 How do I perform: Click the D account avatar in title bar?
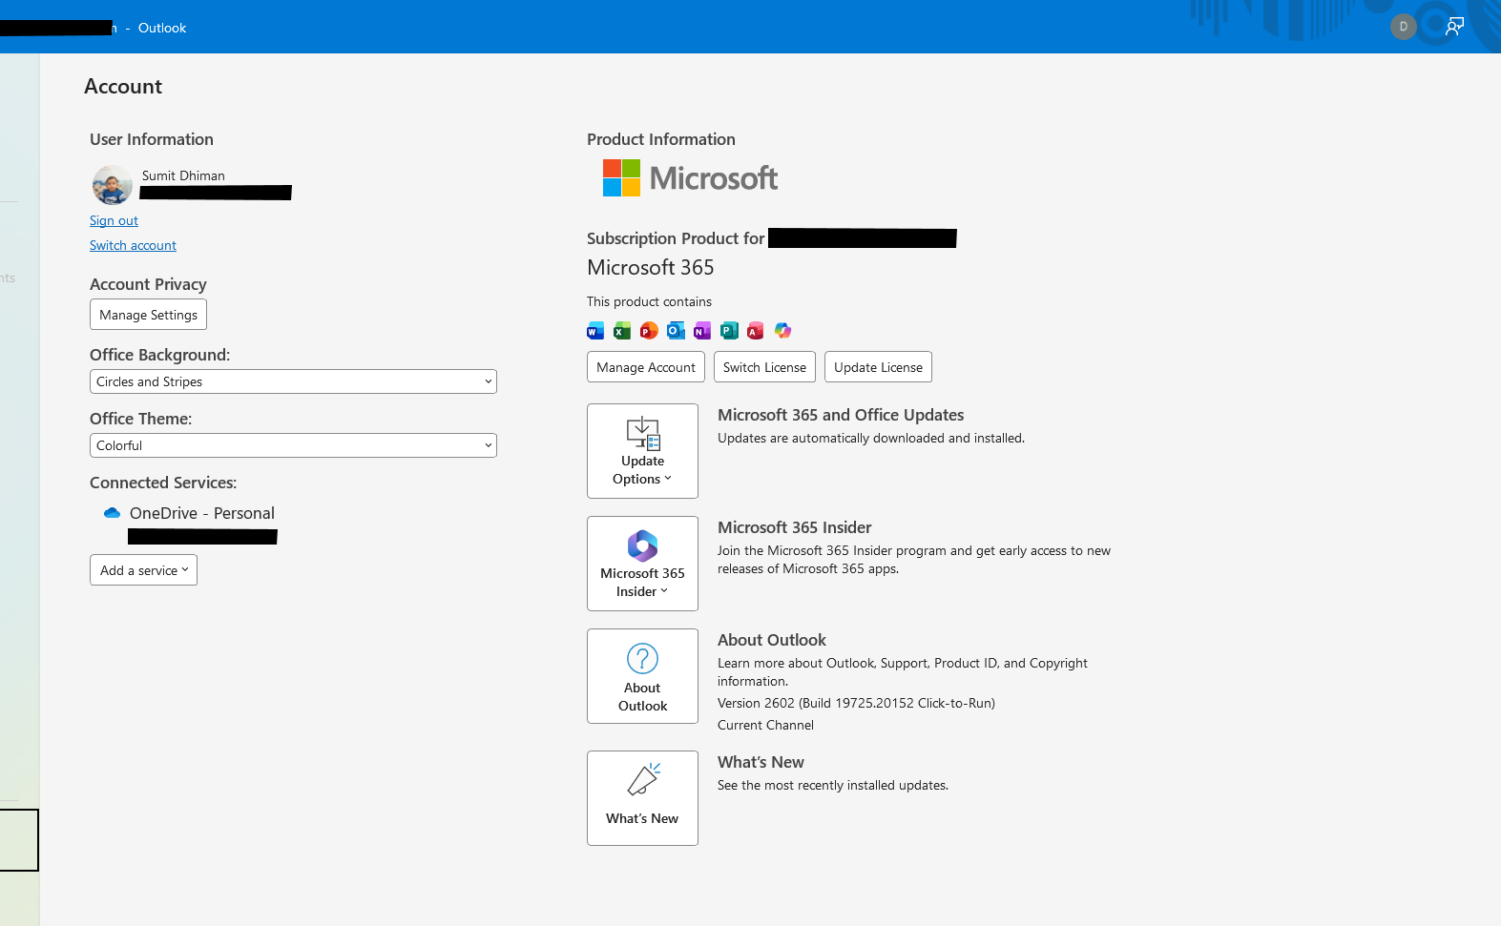click(x=1403, y=27)
